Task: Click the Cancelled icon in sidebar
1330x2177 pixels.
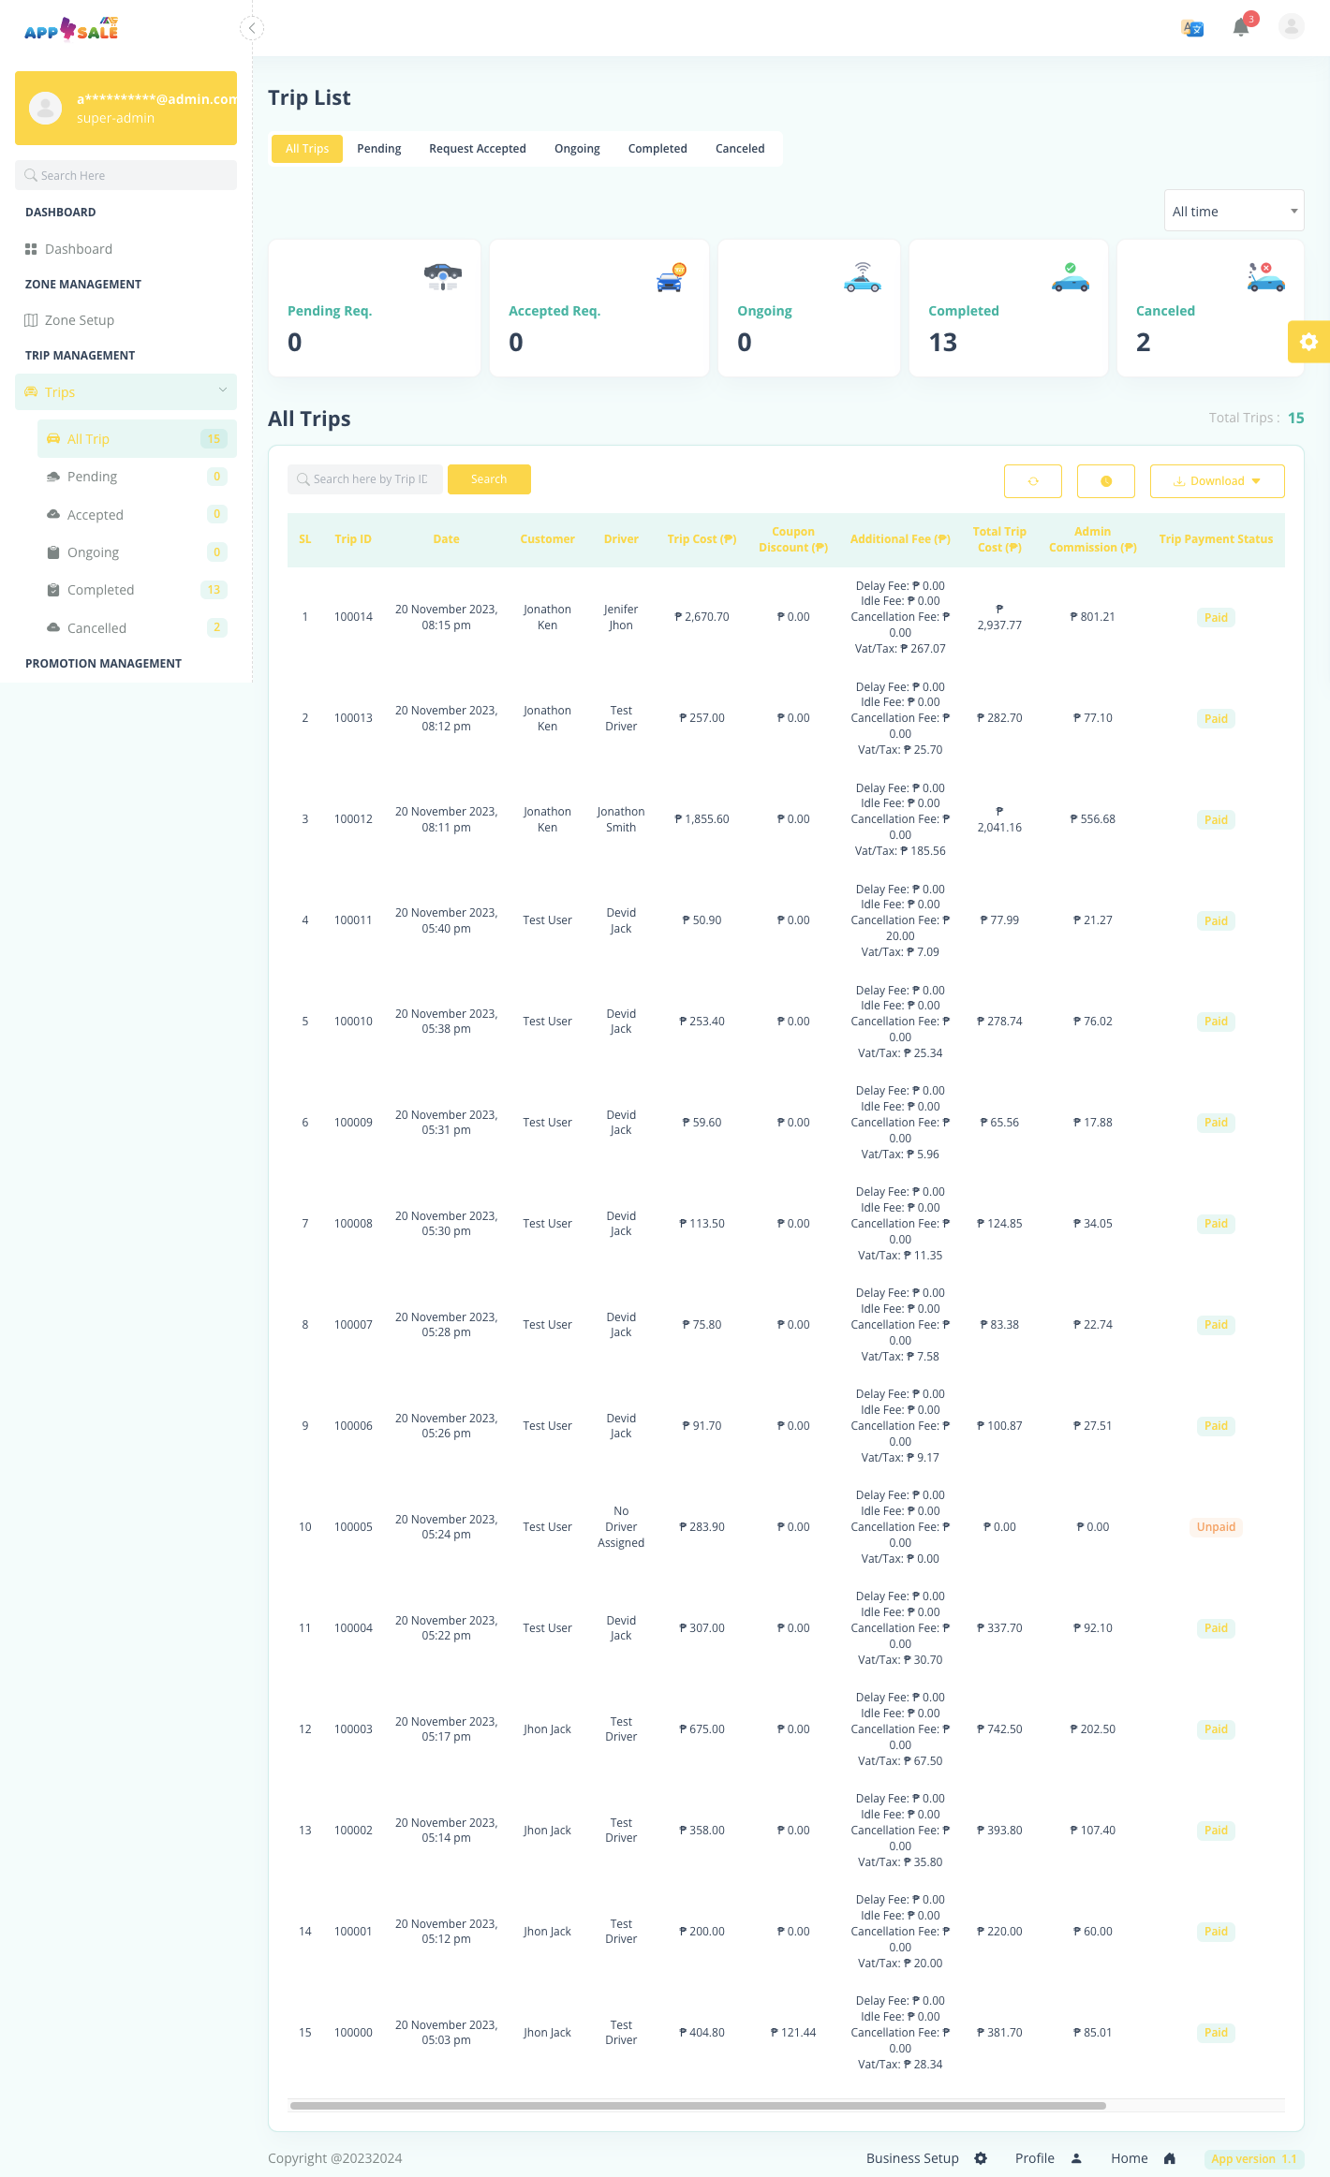Action: [53, 627]
